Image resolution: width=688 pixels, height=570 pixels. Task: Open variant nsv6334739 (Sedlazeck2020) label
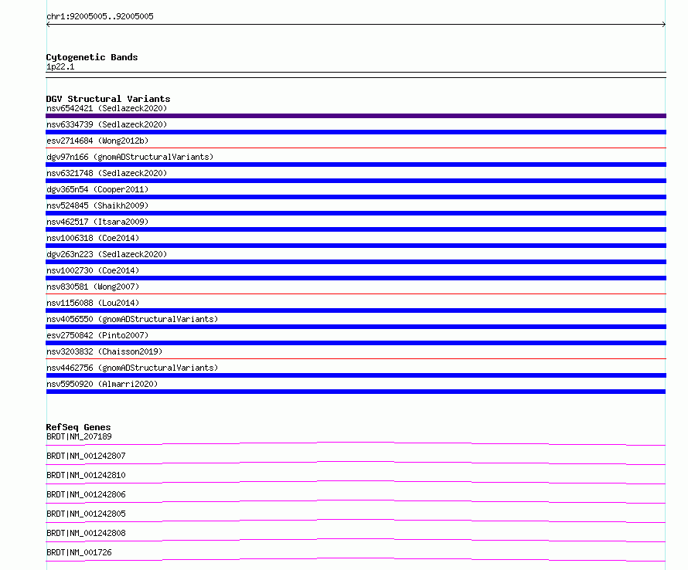tap(107, 124)
